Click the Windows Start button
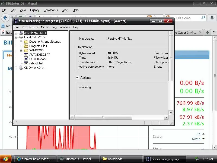The image size is (217, 163). [6, 159]
